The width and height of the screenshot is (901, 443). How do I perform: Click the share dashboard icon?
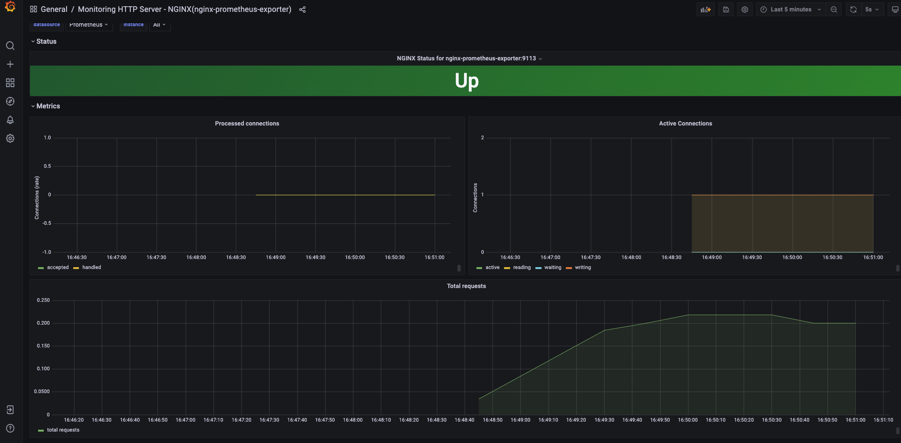click(302, 10)
